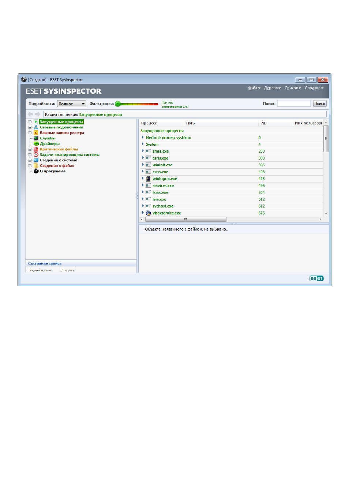349x494 pixels.
Task: Expand the svchost.exe row arrow
Action: [143, 206]
